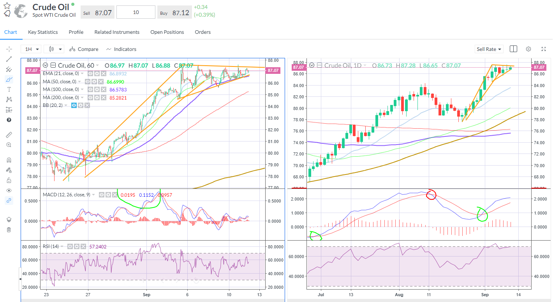
Task: Select the ruler measure tool
Action: 9,134
